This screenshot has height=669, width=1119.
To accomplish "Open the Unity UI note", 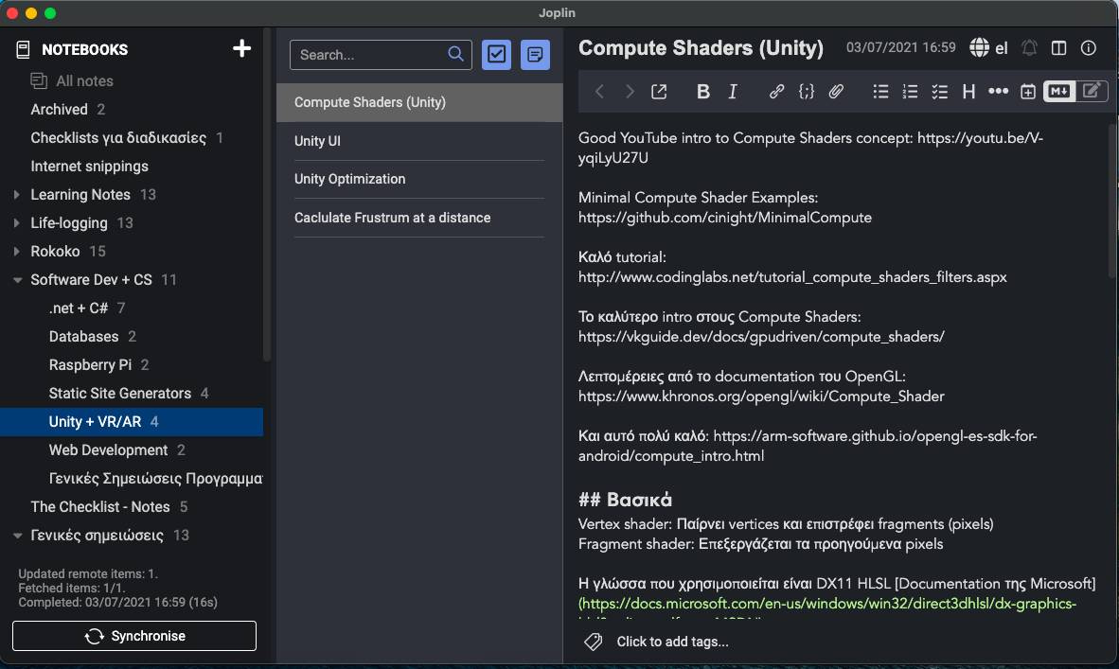I will [419, 141].
